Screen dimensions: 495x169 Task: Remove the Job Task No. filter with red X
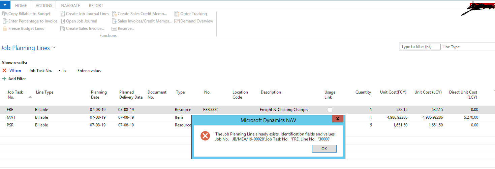click(4, 70)
